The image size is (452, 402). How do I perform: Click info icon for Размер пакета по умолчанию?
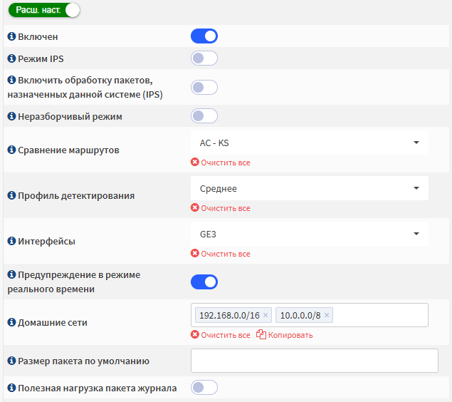11,361
